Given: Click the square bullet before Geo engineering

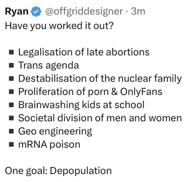Looking at the screenshot, I should pyautogui.click(x=11, y=131).
